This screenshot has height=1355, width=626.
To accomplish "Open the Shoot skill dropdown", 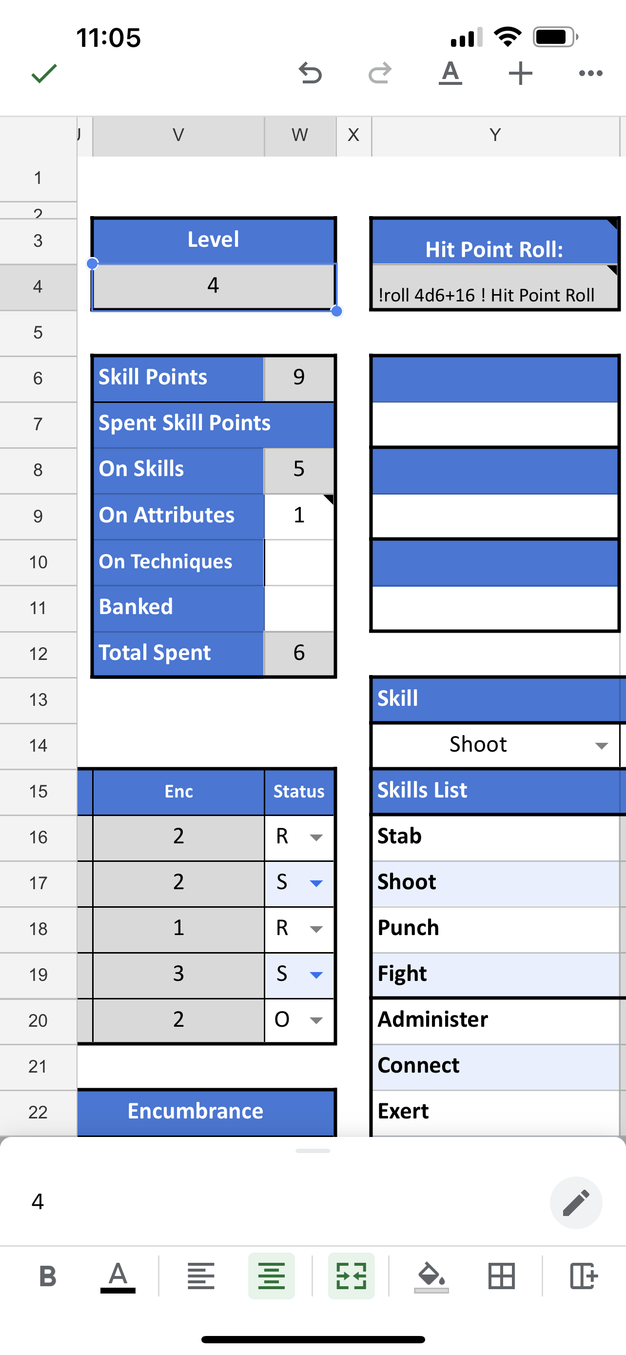I will 601,745.
